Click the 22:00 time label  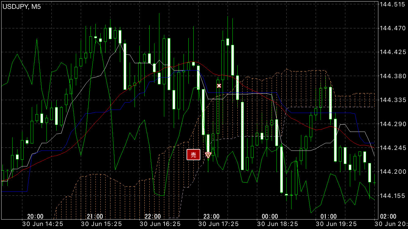[153, 216]
